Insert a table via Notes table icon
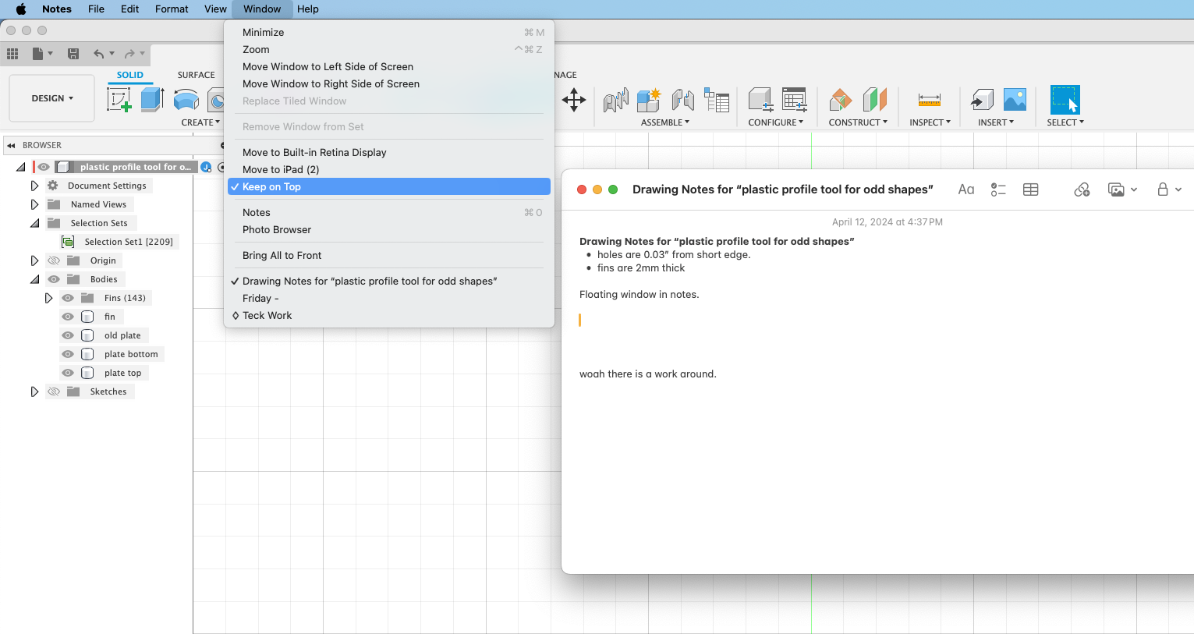1194x634 pixels. [x=1031, y=189]
